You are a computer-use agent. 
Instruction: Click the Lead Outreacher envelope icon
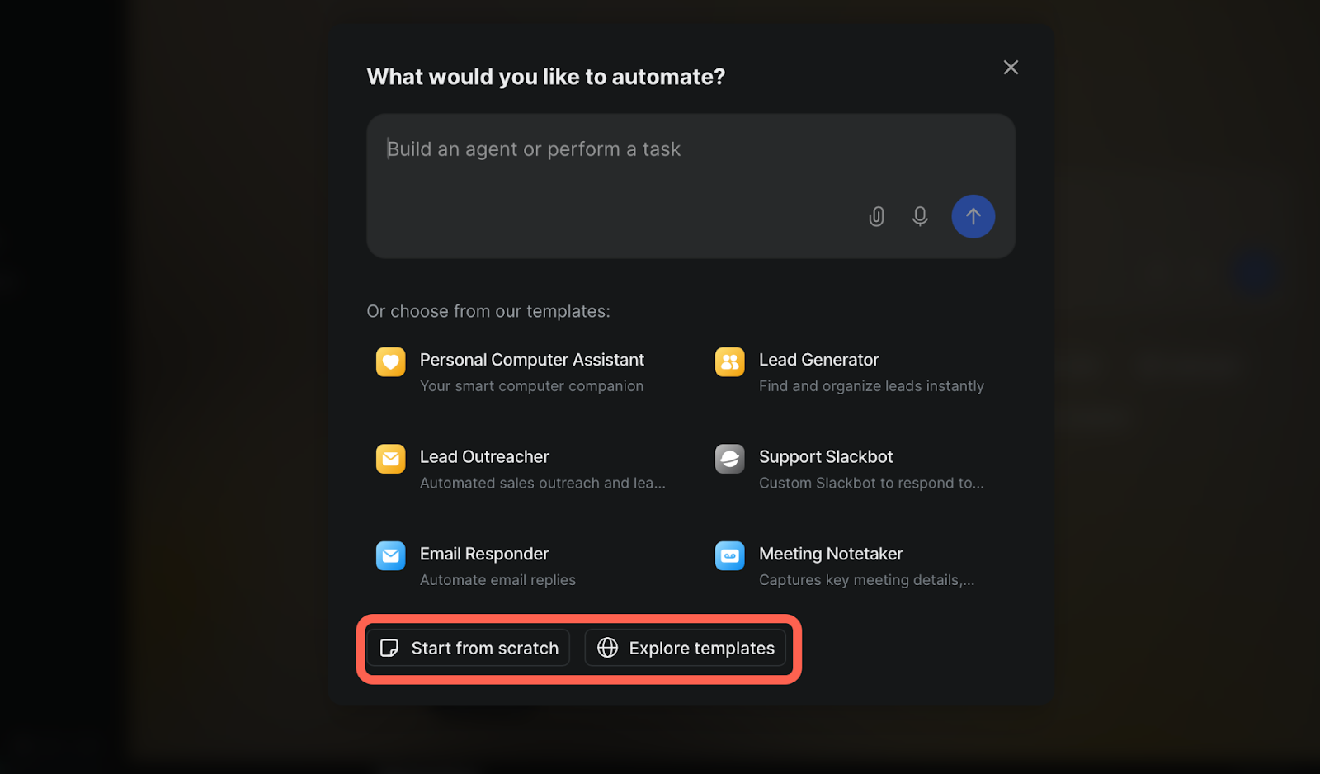[390, 459]
